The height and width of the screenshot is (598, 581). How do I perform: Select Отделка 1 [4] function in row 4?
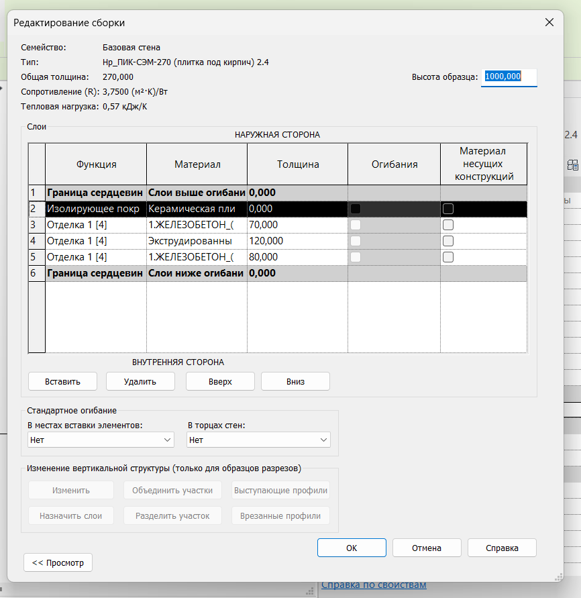pyautogui.click(x=96, y=241)
